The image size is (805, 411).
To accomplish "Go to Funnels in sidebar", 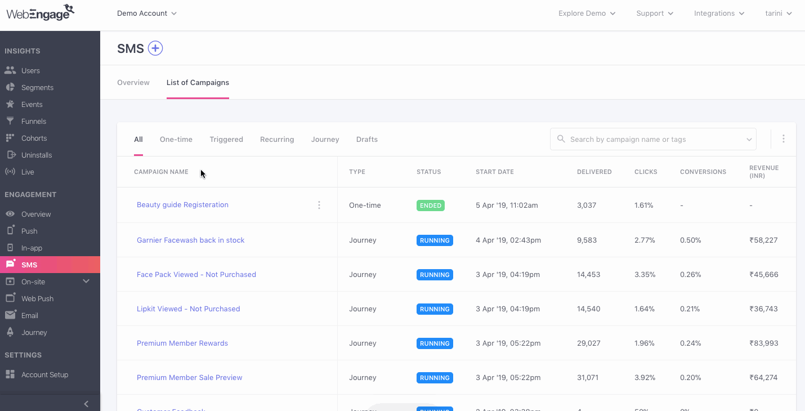I will pyautogui.click(x=34, y=121).
